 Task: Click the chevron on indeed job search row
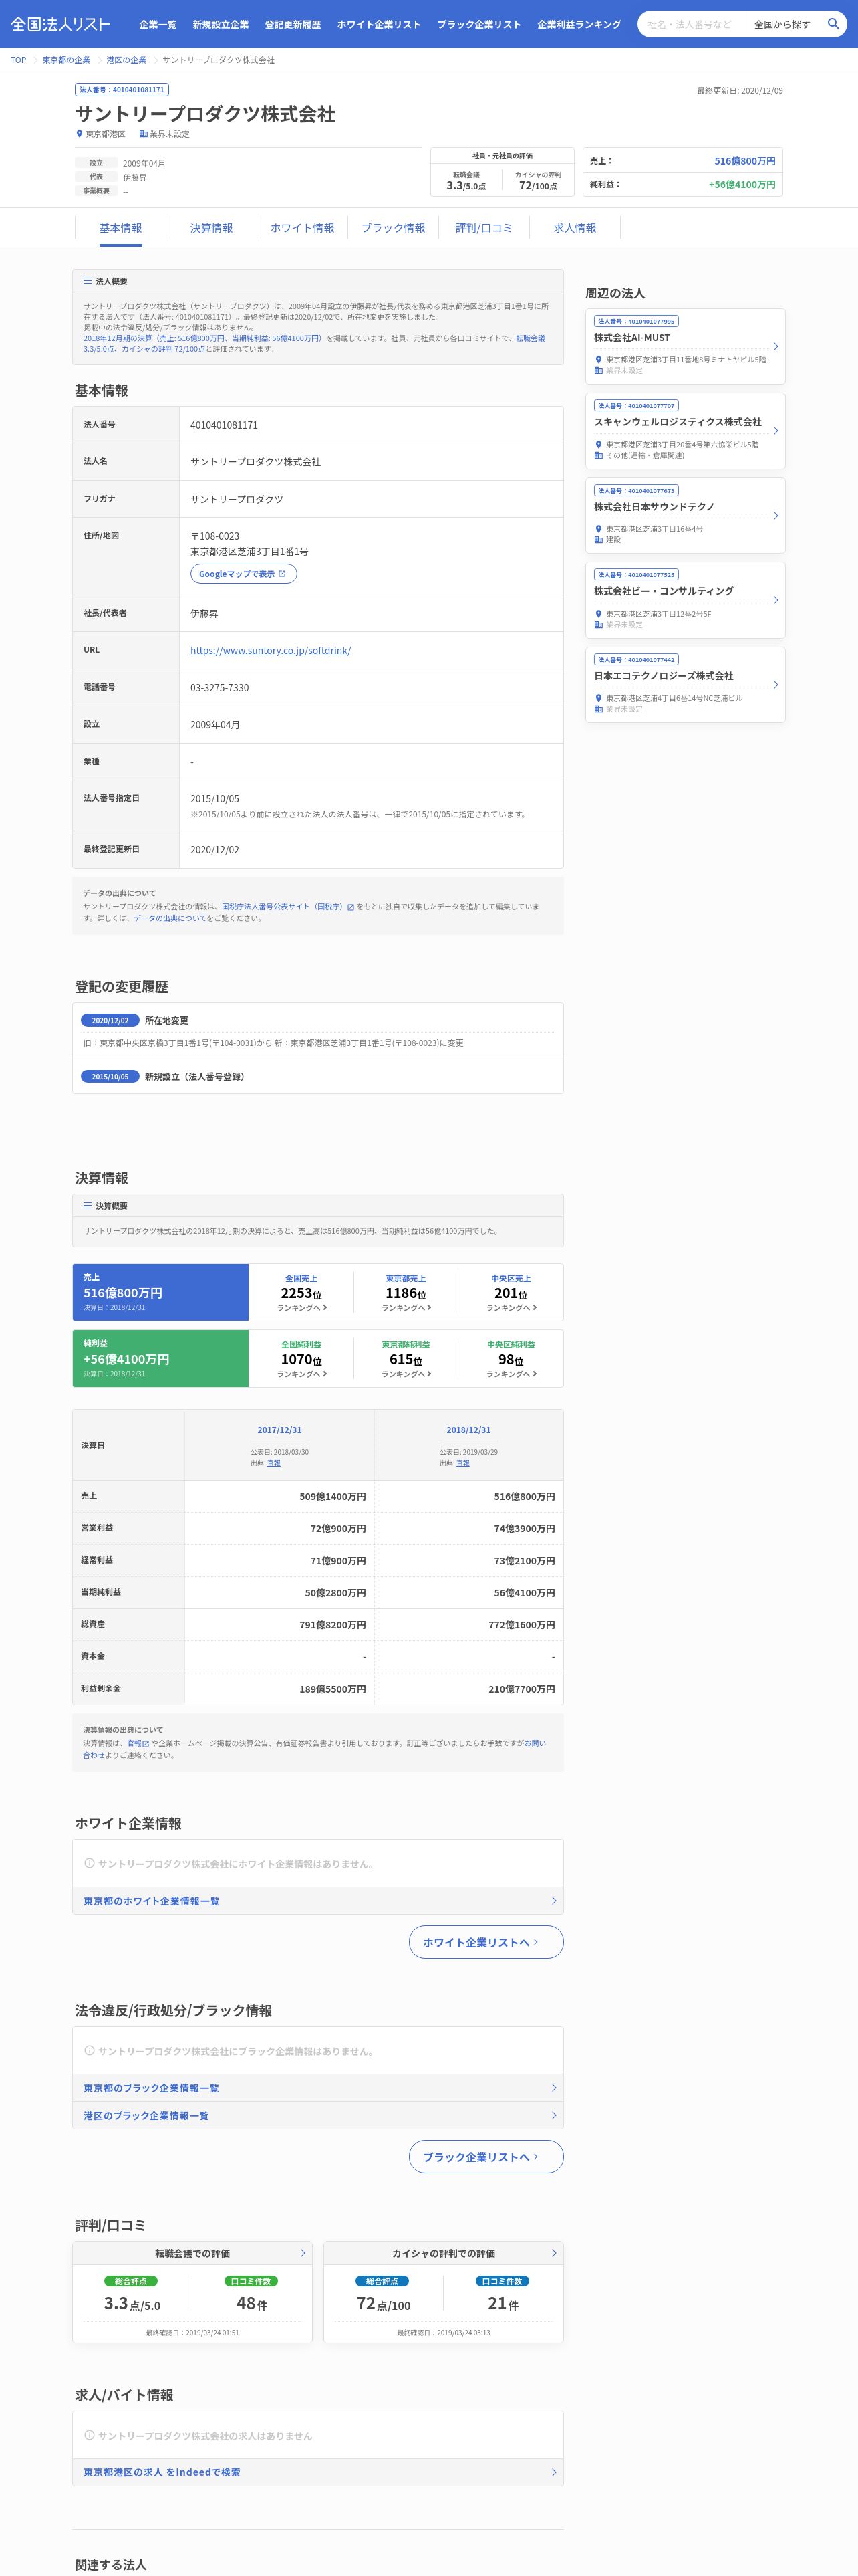[x=555, y=2472]
